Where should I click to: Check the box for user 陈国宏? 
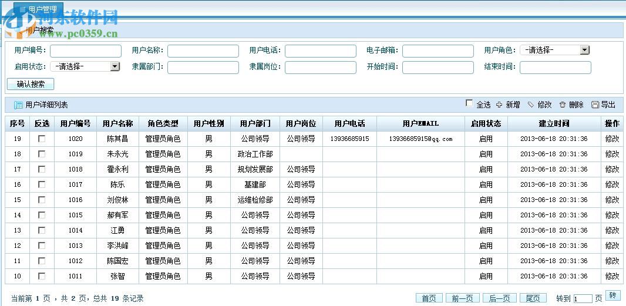point(42,260)
